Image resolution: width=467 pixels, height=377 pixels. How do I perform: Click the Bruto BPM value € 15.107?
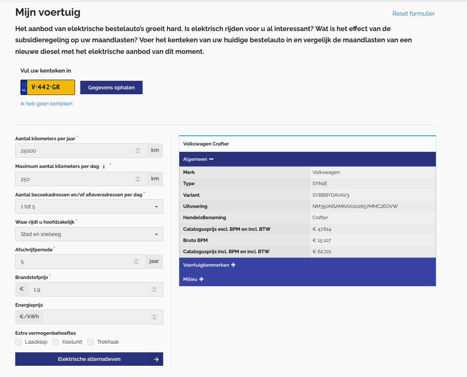322,240
